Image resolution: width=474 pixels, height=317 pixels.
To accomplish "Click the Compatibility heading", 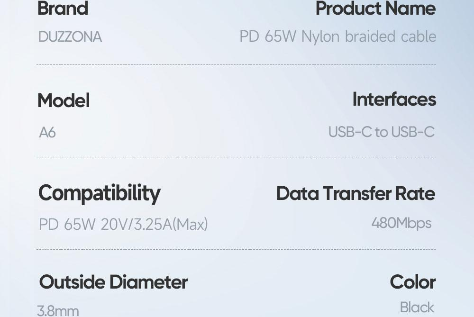I will [100, 193].
